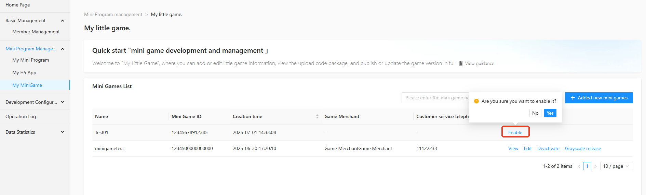Screen dimensions: 646x195
Task: Click the Name column header
Action: [102, 116]
